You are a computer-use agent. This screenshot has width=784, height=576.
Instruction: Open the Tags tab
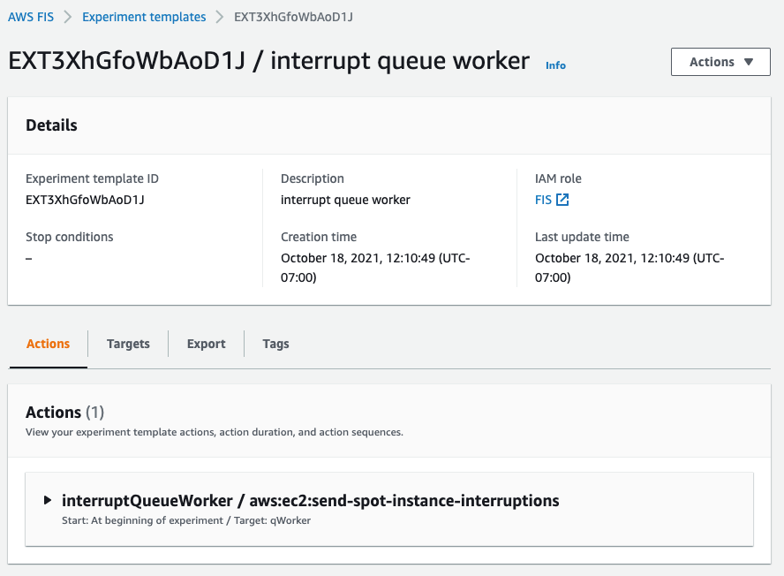pyautogui.click(x=275, y=344)
